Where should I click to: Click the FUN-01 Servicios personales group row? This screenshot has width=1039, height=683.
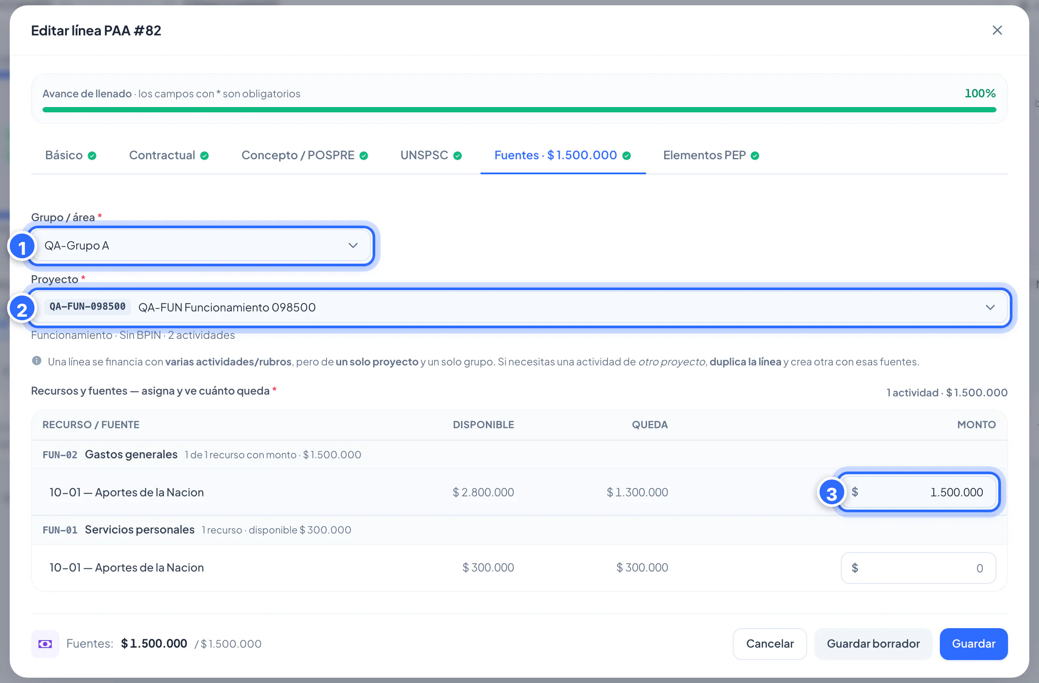pyautogui.click(x=519, y=530)
